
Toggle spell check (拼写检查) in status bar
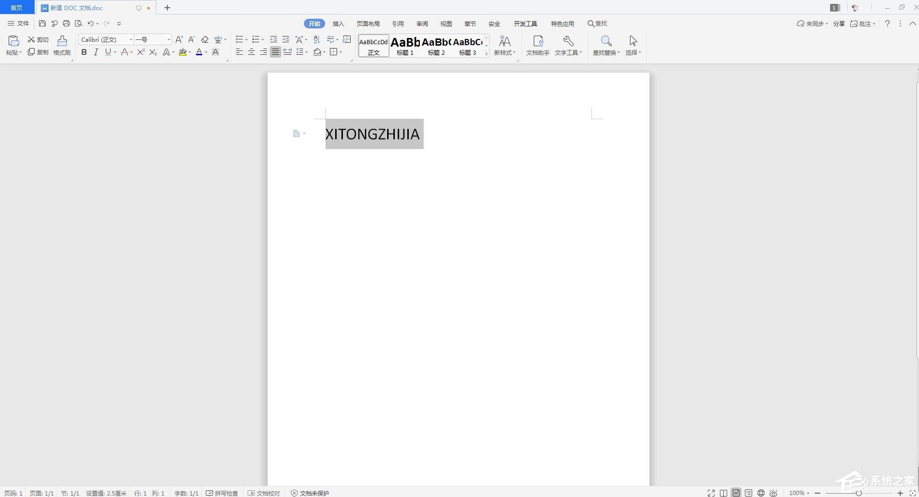222,493
